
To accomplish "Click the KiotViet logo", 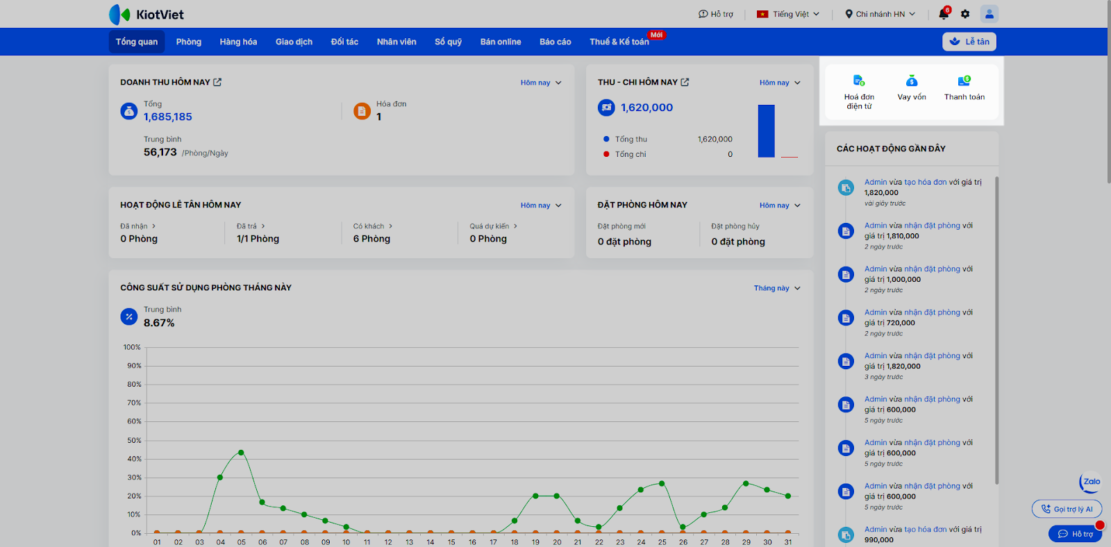I will pyautogui.click(x=147, y=15).
